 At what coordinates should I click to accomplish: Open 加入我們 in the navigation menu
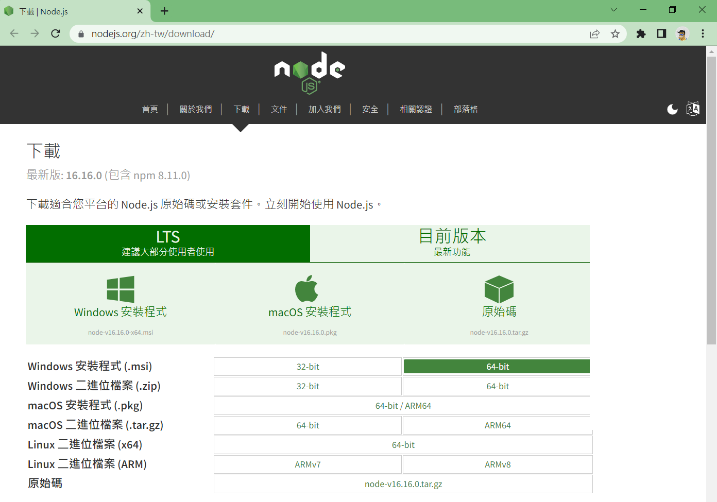coord(325,109)
